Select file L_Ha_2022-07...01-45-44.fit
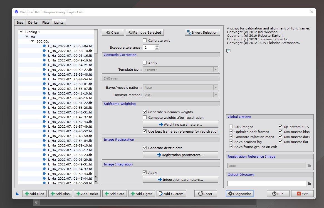 70,178
